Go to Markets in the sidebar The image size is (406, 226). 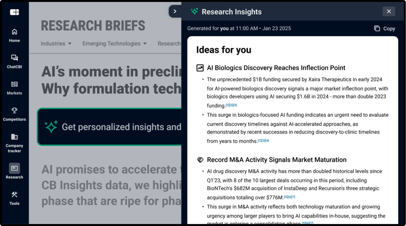14,87
